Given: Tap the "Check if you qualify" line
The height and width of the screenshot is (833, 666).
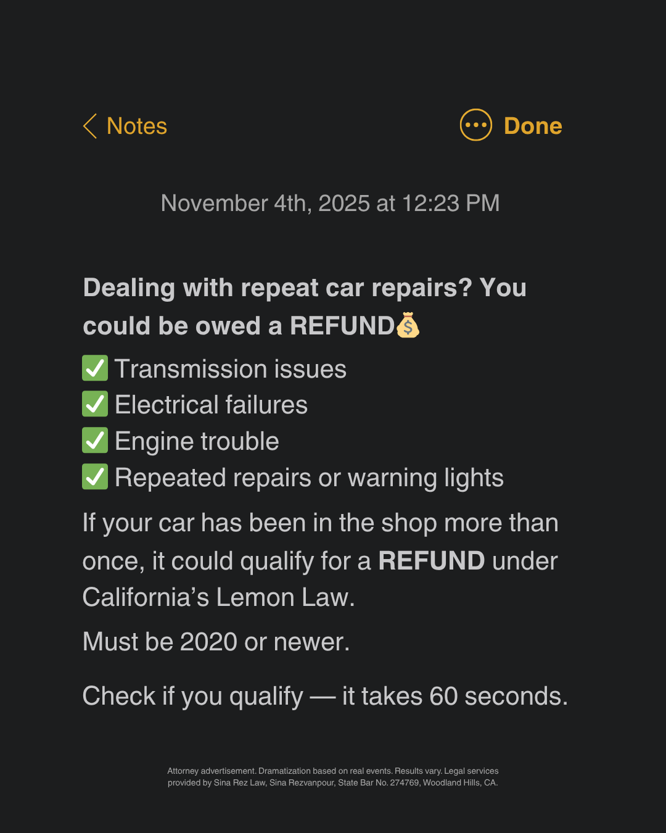Looking at the screenshot, I should click(325, 696).
